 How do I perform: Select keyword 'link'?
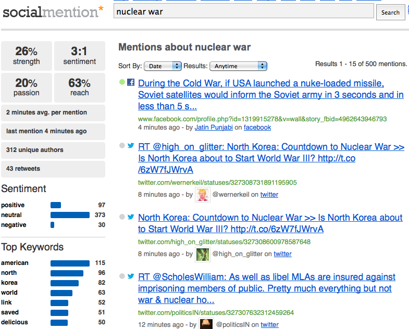(x=6, y=302)
